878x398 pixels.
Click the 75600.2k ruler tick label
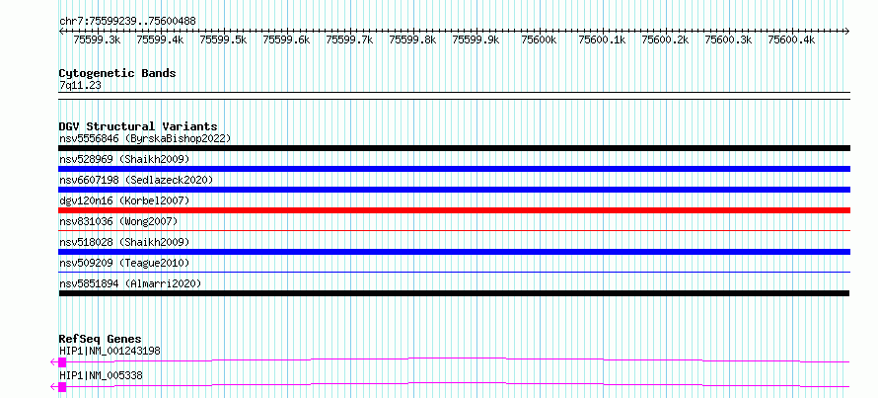[x=665, y=40]
